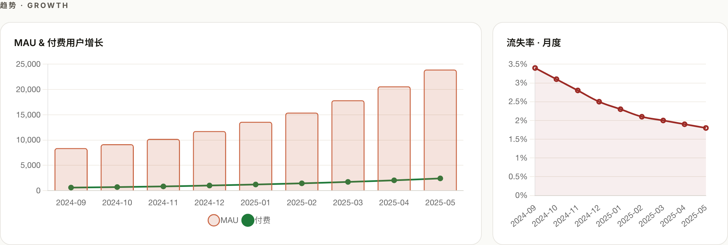Click the 趋势 · GROWTH section heading
The height and width of the screenshot is (245, 728).
[34, 5]
